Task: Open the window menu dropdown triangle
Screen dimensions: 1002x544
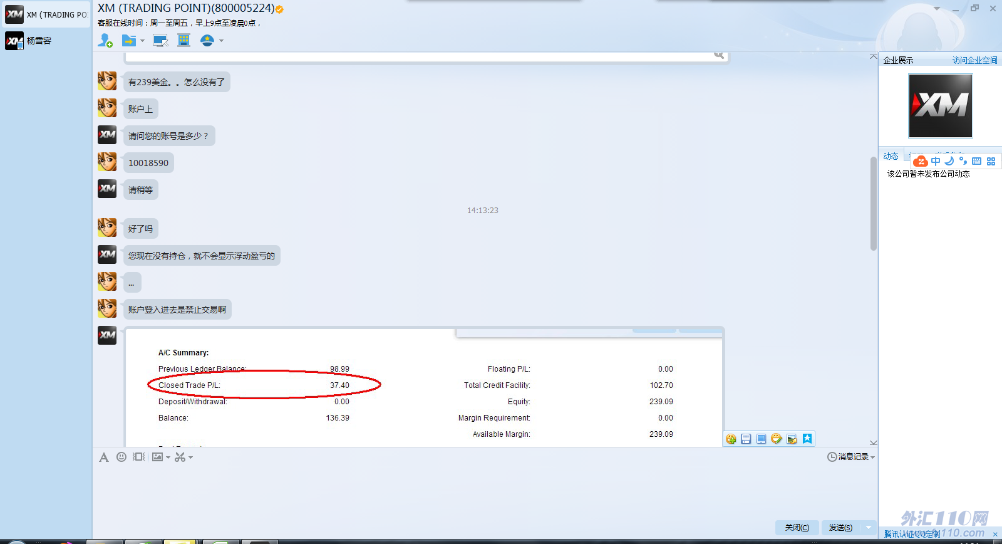Action: point(937,9)
